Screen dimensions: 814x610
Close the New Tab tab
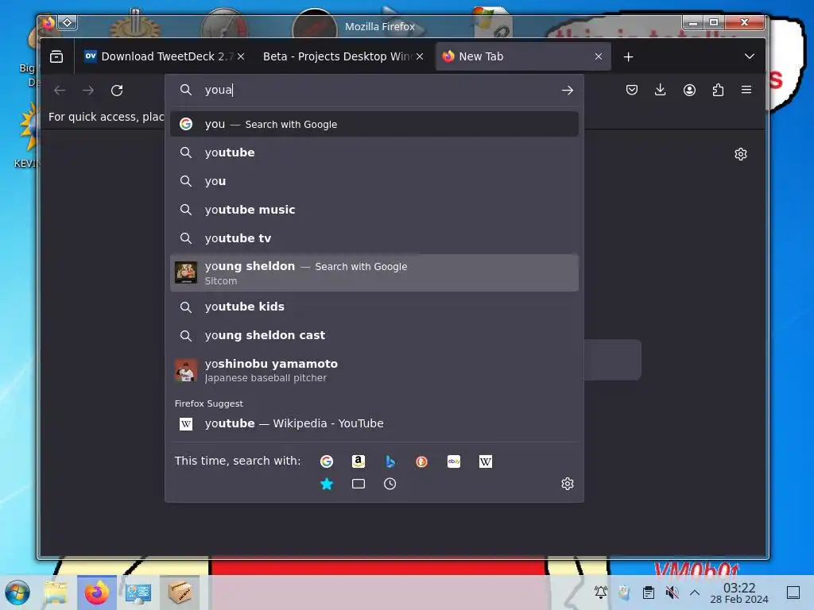click(599, 56)
